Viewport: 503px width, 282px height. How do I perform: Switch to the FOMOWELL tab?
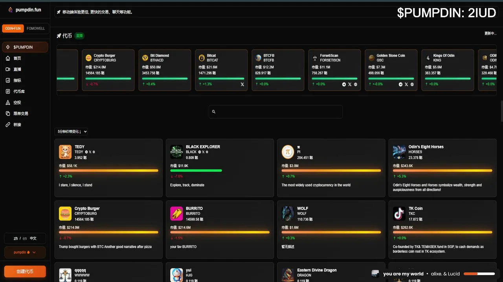[x=36, y=29]
